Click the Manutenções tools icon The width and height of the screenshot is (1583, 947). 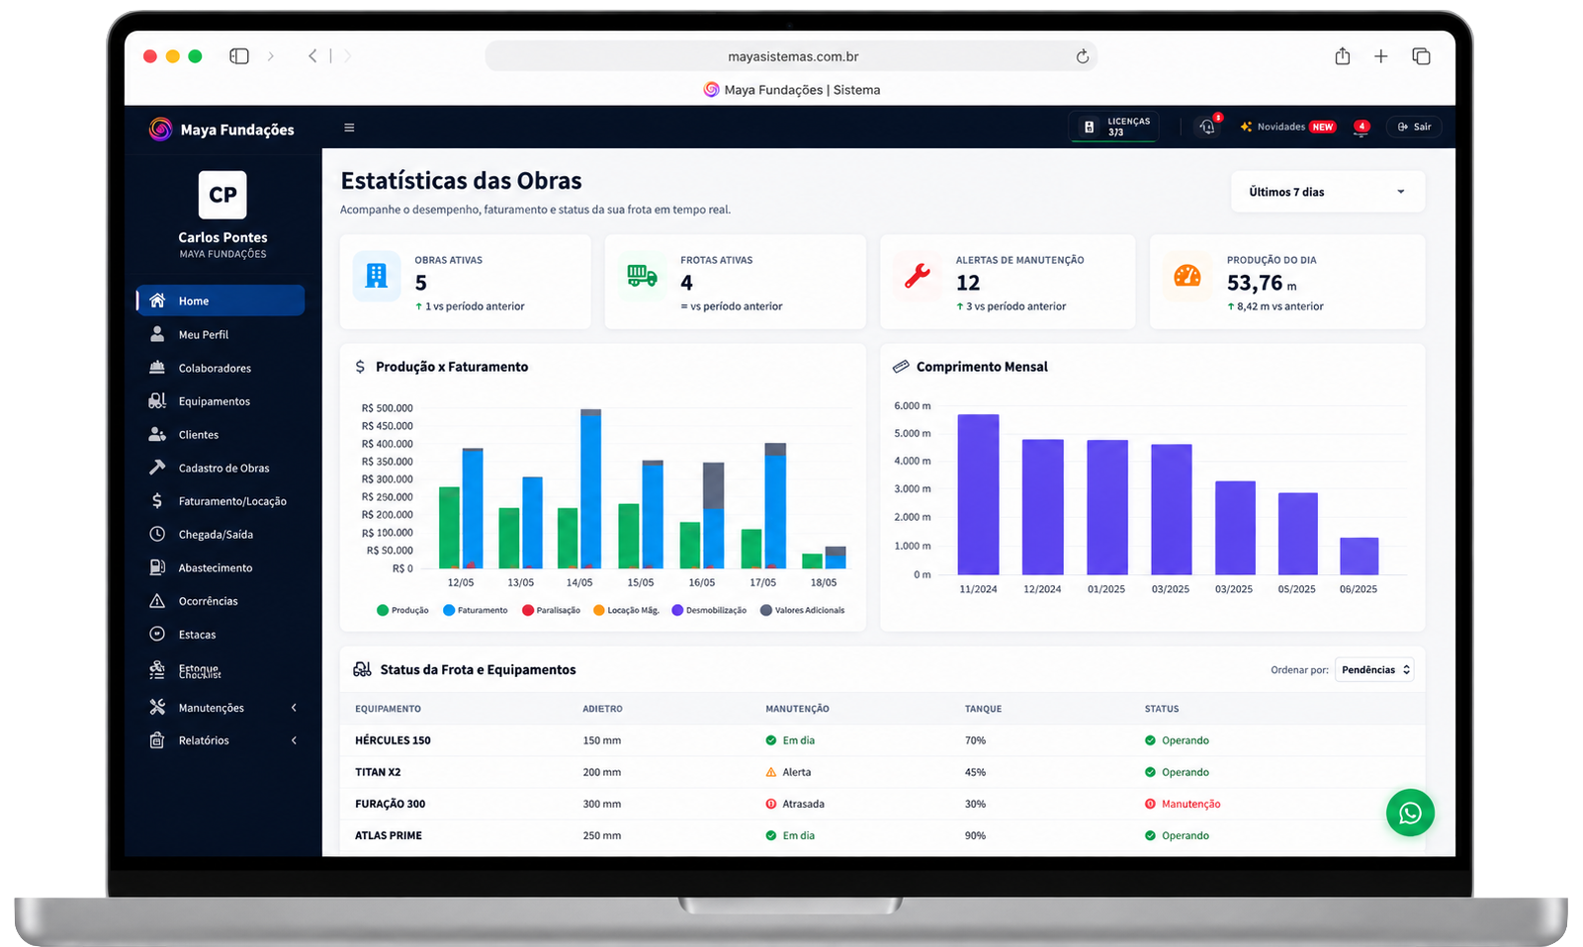click(x=157, y=707)
